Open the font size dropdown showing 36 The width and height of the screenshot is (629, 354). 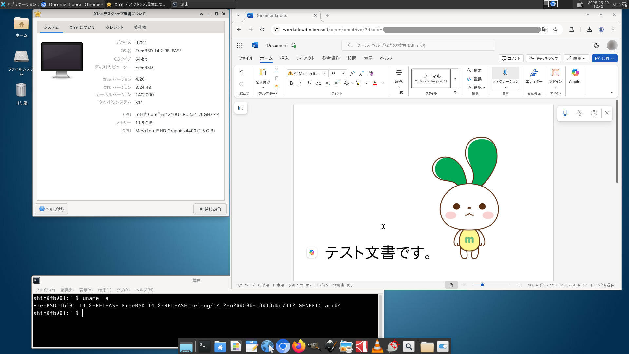tap(343, 74)
